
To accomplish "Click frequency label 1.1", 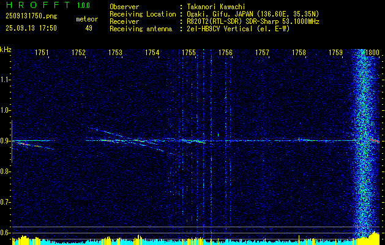I will pos(5,80).
